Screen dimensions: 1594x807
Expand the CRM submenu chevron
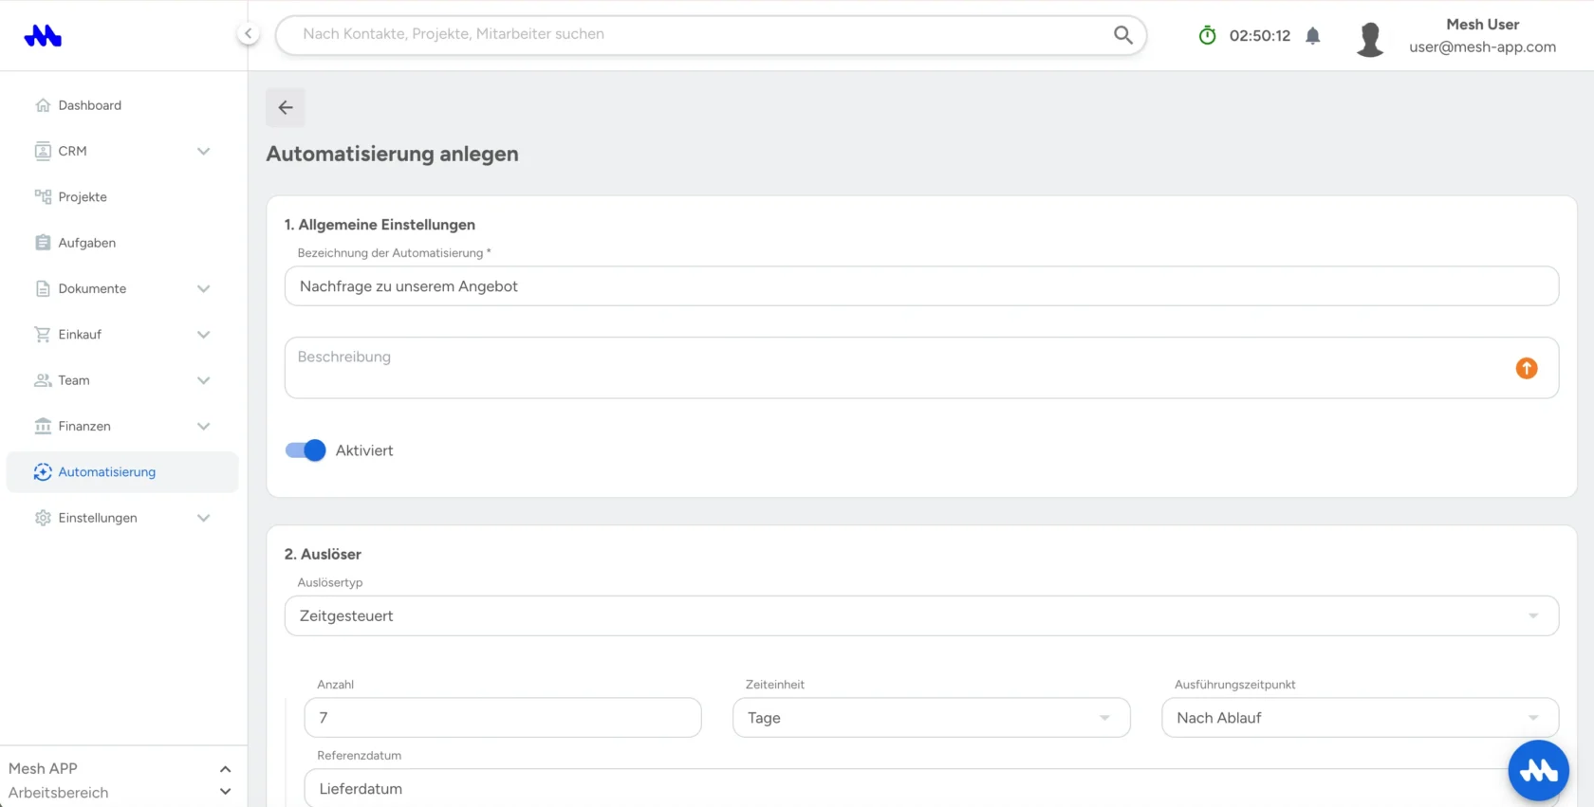[203, 151]
